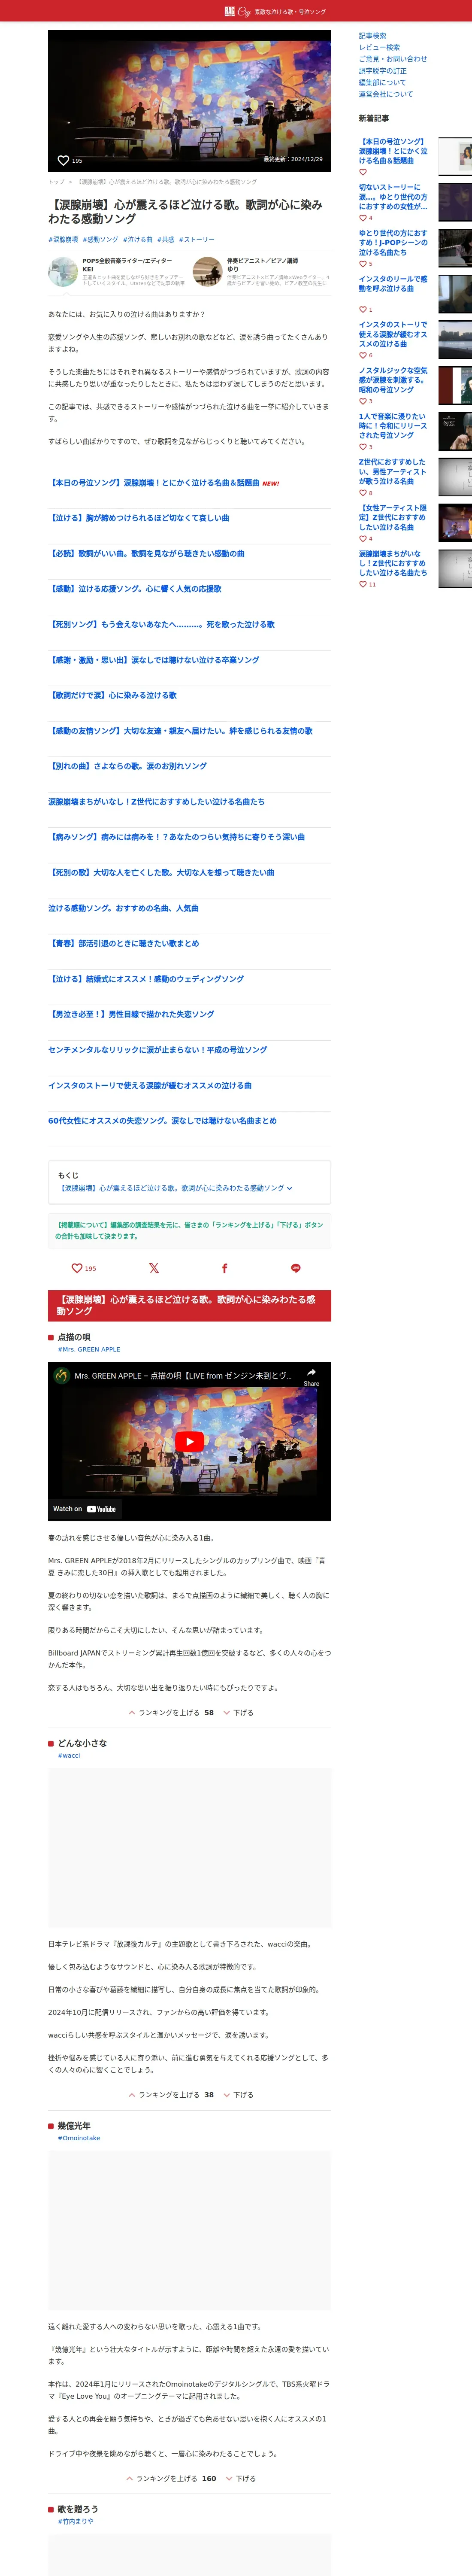
Task: Click the #涙腺崩壊 tag
Action: (x=63, y=240)
